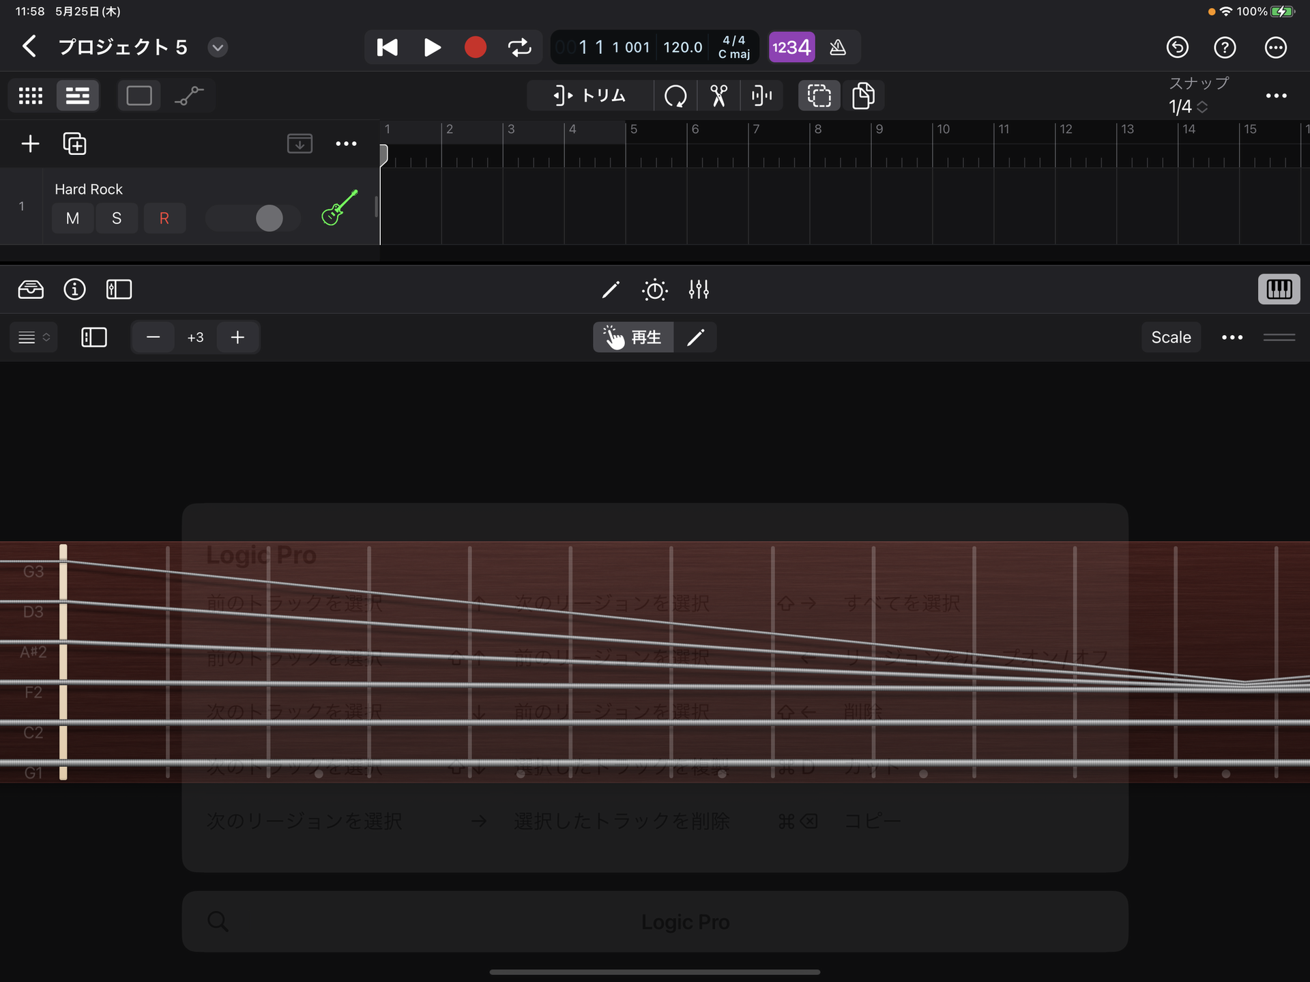Open the tracks toolbar more options ellipsis
1310x982 pixels.
(1276, 96)
